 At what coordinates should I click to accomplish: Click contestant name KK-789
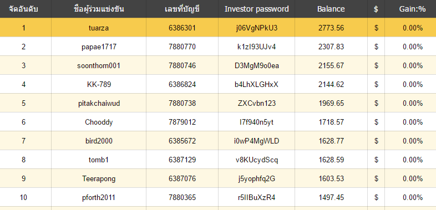[x=99, y=84]
